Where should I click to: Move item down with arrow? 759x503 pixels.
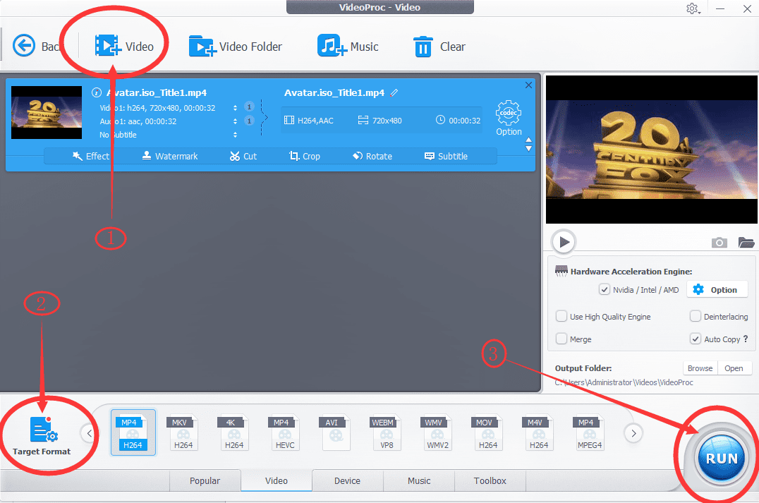[528, 149]
